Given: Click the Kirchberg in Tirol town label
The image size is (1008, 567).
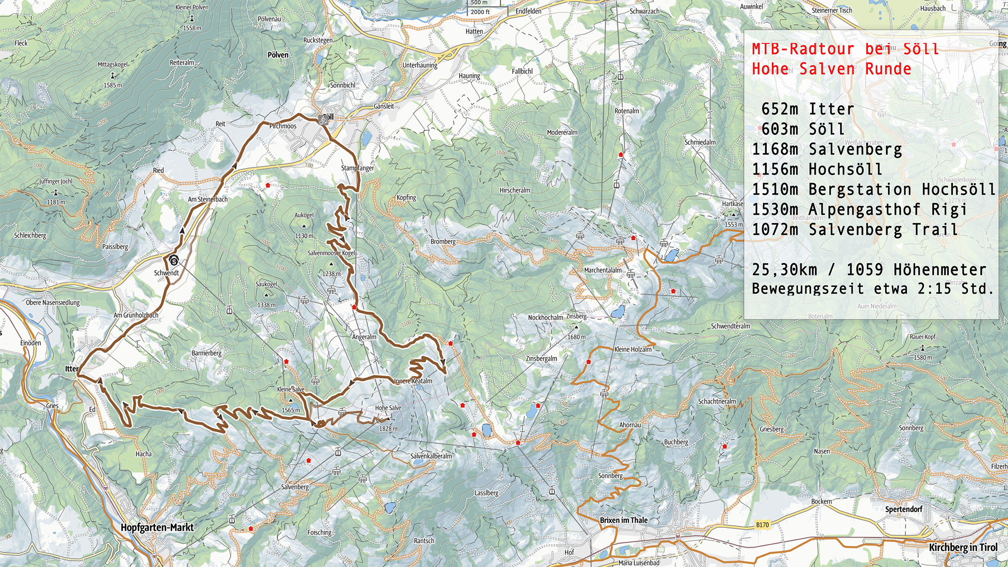Looking at the screenshot, I should (963, 547).
